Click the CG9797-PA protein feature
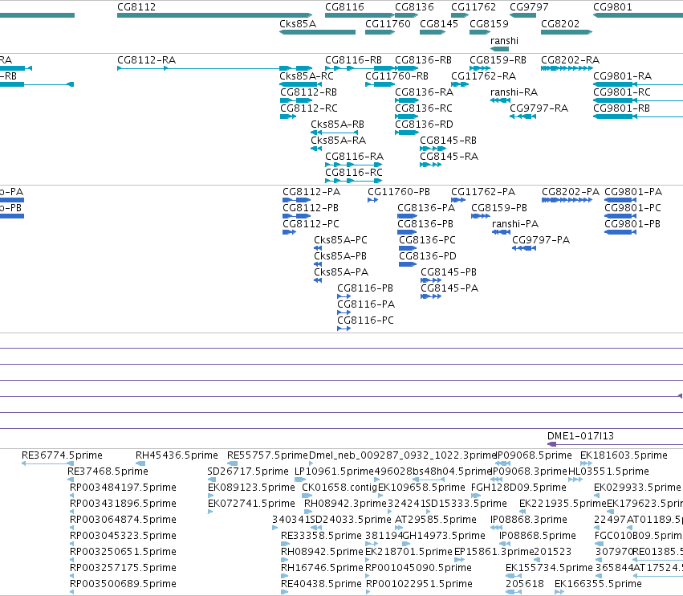The width and height of the screenshot is (683, 596). click(x=524, y=248)
